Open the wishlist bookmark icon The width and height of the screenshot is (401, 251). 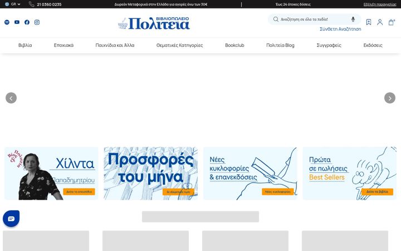coord(369,22)
